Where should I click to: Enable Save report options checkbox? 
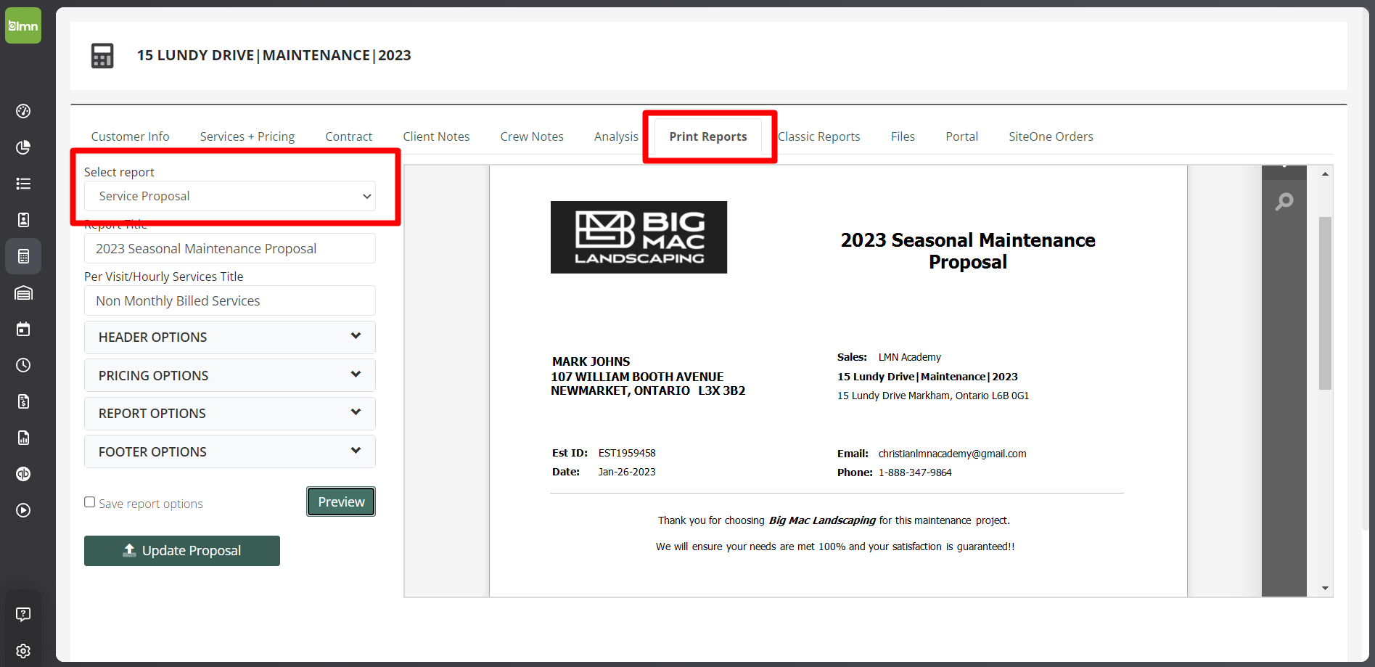point(90,502)
